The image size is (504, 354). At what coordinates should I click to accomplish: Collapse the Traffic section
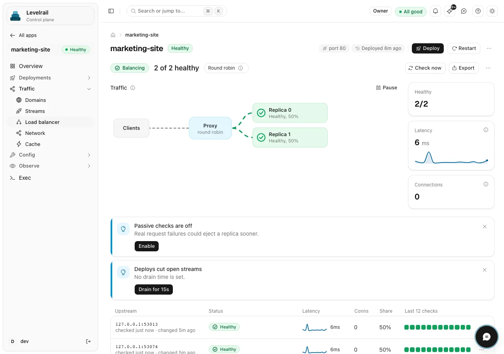50,89
